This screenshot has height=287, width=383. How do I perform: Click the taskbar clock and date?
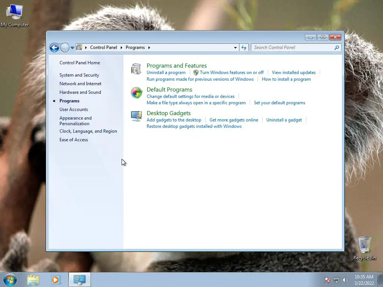(364, 280)
